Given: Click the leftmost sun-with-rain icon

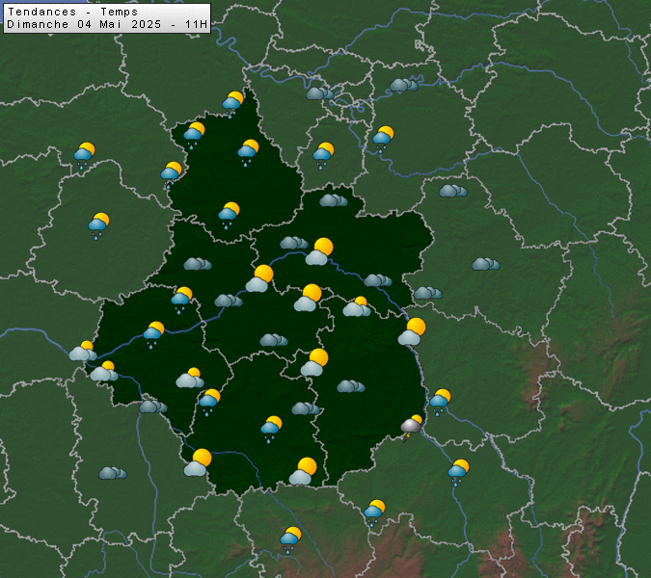Looking at the screenshot, I should [84, 156].
